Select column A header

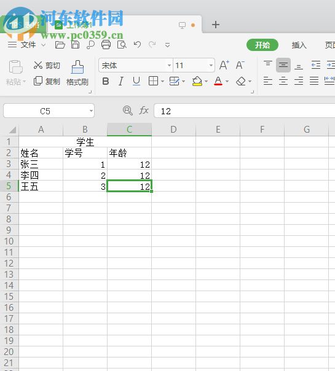(x=41, y=130)
